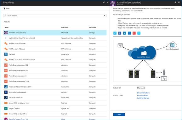Share on LinkedIn icon

[x=124, y=33]
